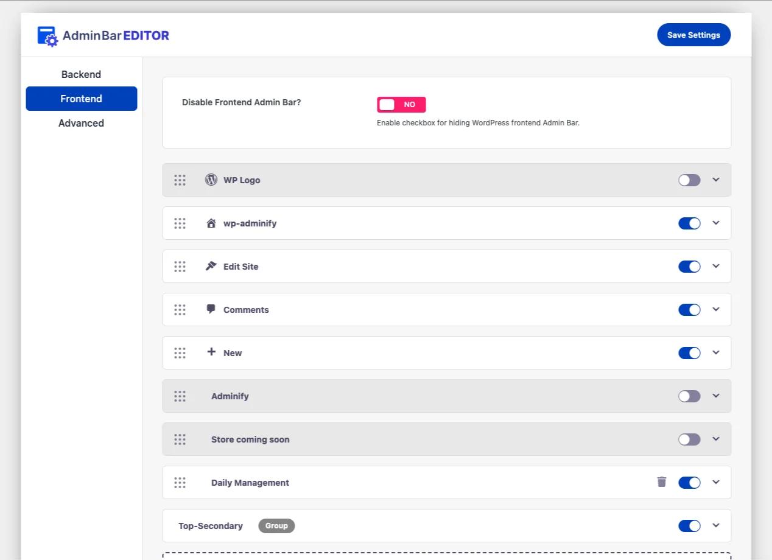Click the pin icon beside Edit Site

[211, 266]
